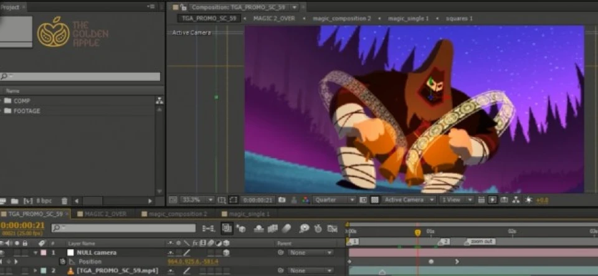Screen dimensions: 598x276
Task: Create a new folder in Project panel
Action: click(x=14, y=201)
